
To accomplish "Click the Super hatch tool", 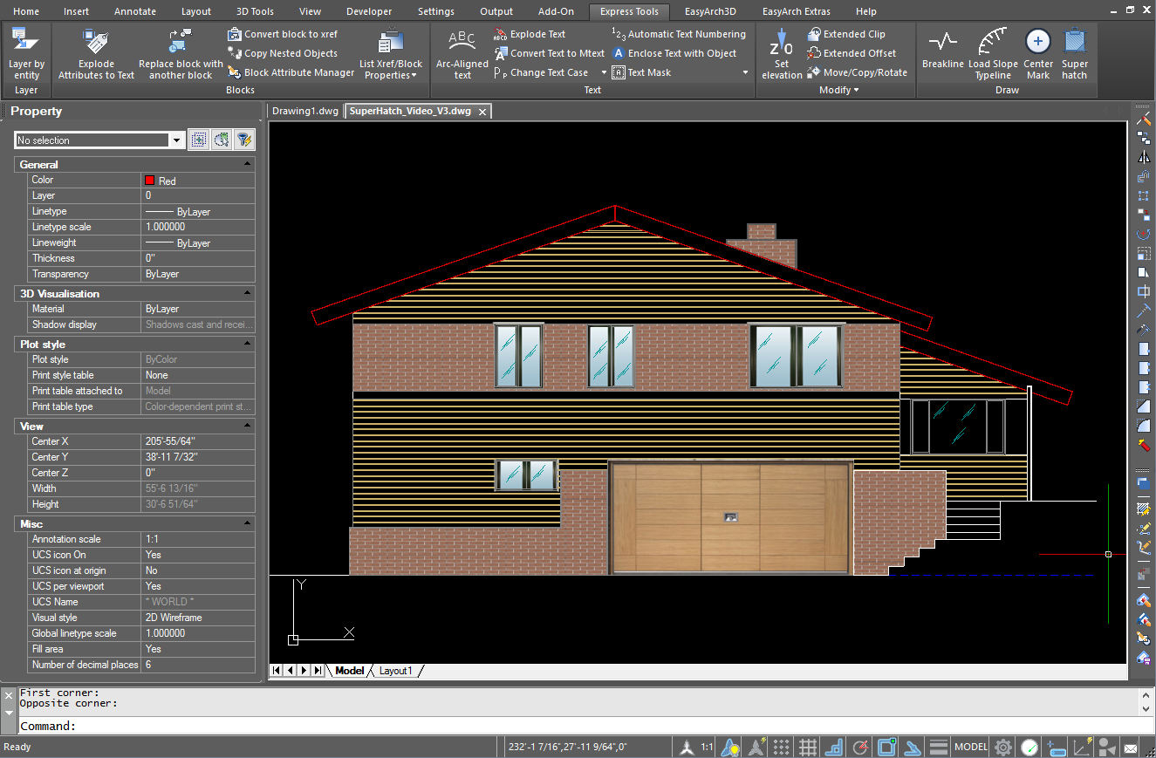I will 1074,54.
